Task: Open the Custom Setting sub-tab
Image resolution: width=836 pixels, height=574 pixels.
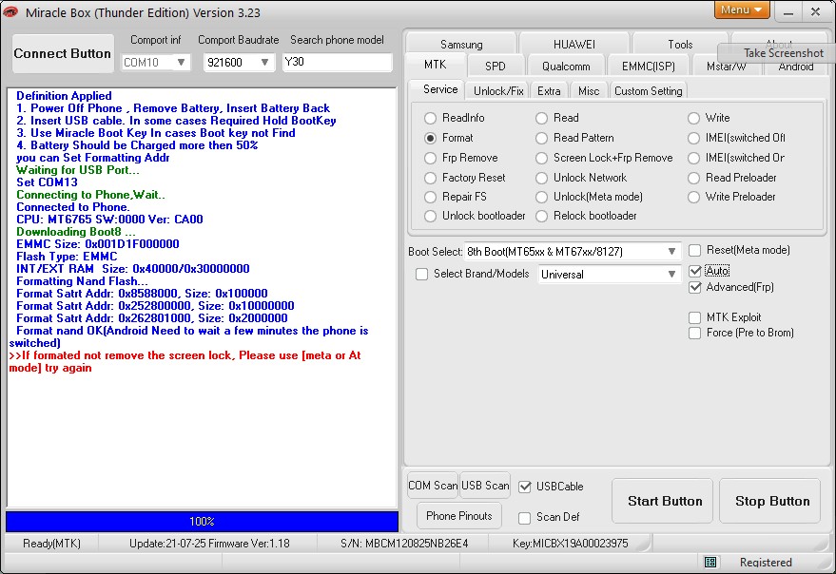Action: point(648,91)
